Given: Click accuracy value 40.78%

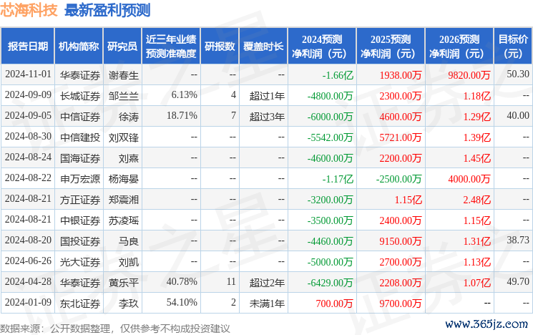Looking at the screenshot, I should point(182,281).
